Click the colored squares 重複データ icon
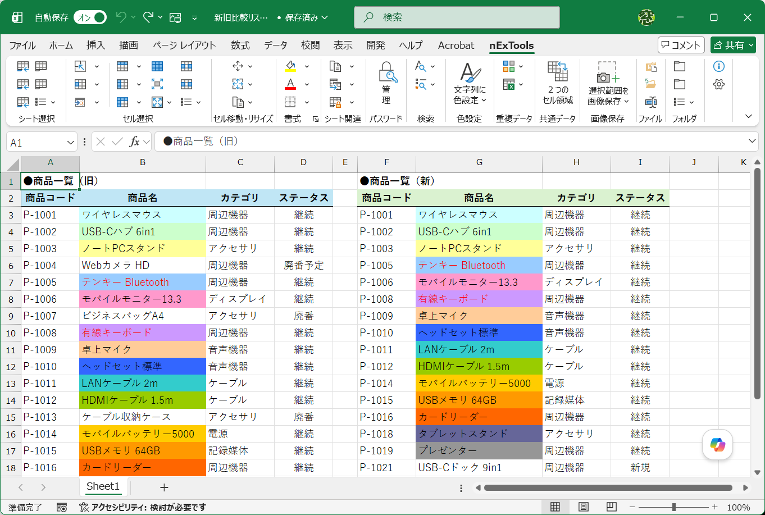Screen dimensions: 765x515 coord(509,66)
